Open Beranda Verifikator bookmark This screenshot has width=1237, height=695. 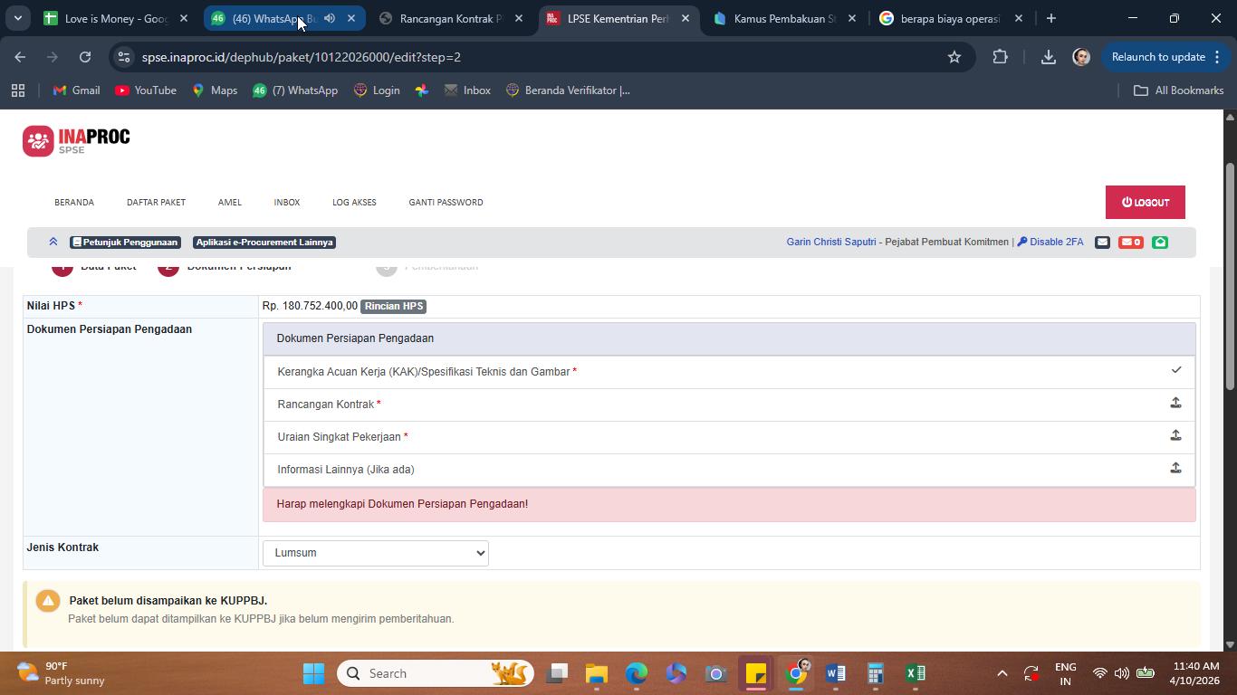pos(568,90)
